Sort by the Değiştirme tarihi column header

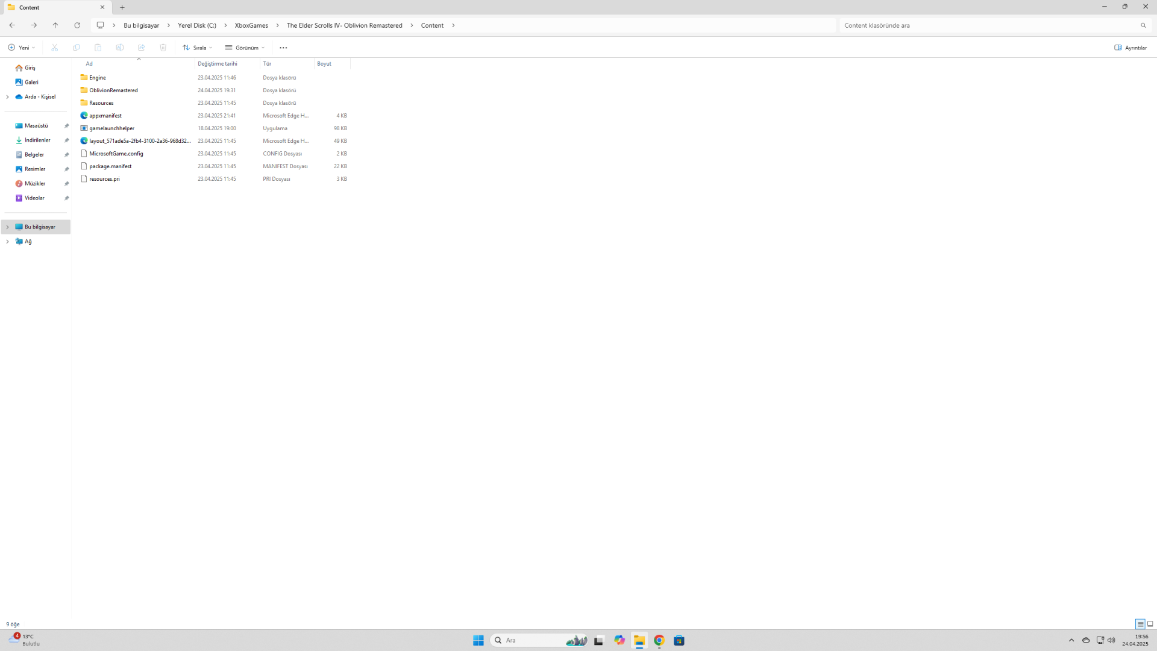pyautogui.click(x=218, y=64)
